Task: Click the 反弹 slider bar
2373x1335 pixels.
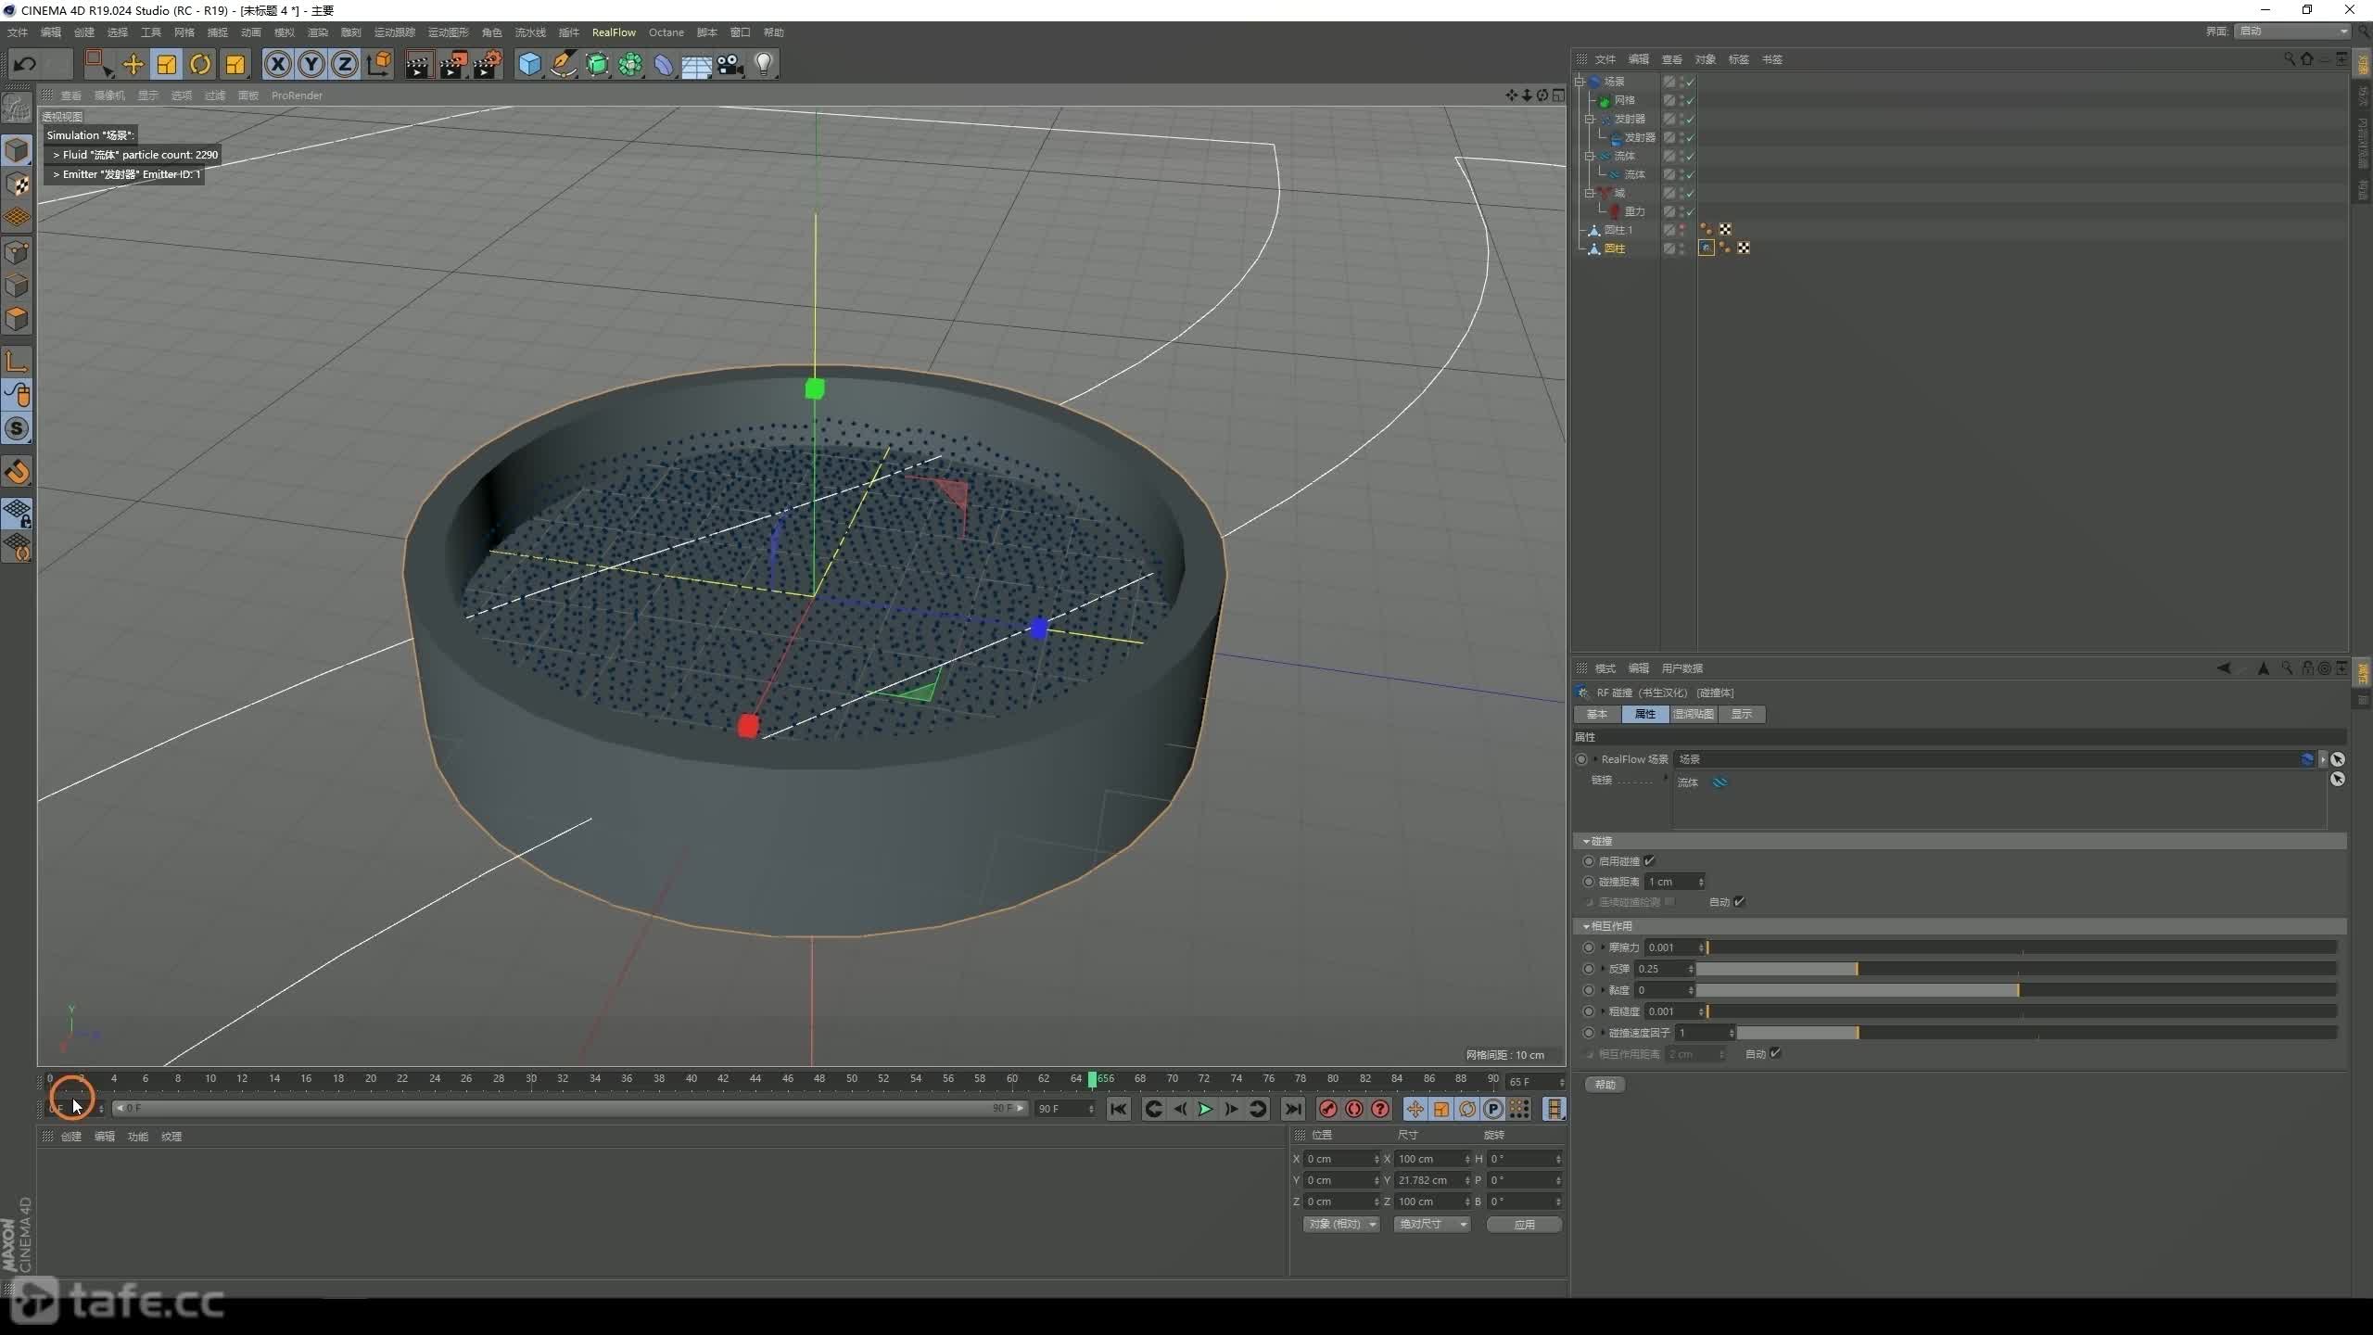Action: click(x=2016, y=969)
